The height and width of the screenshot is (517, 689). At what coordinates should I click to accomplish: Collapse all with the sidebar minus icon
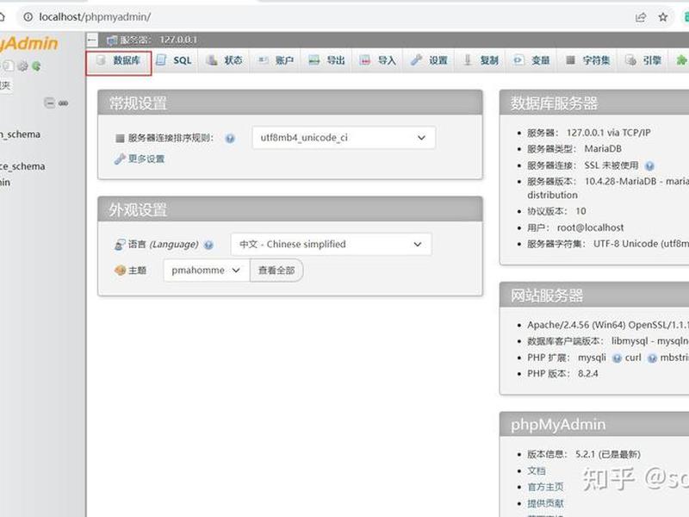click(49, 103)
